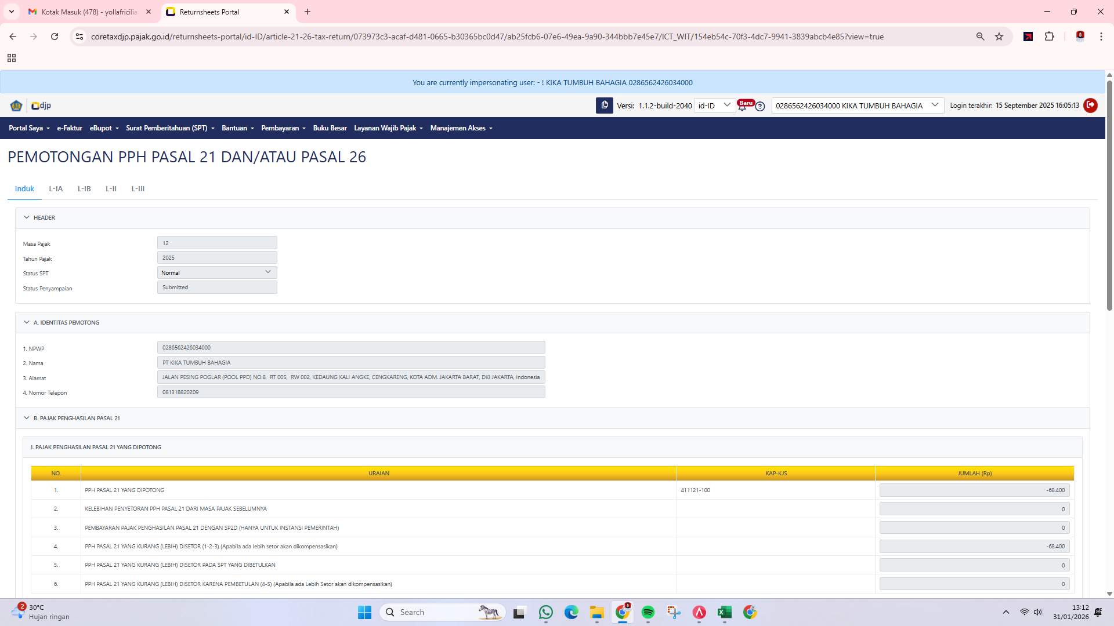Open the id-ID language dropdown
1114x626 pixels.
[715, 105]
